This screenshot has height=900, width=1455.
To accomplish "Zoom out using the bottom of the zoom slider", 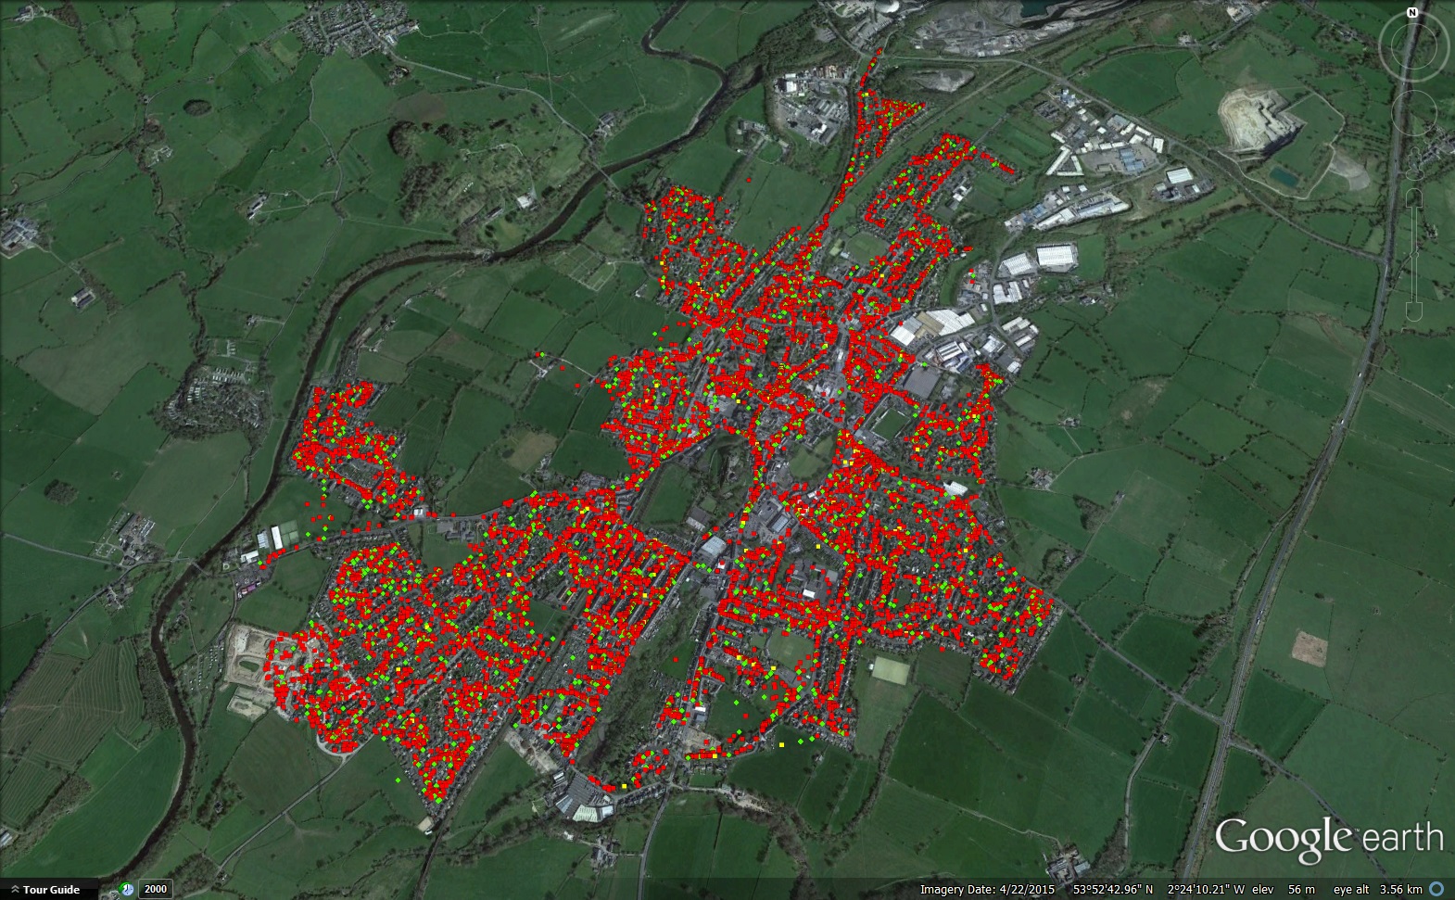I will point(1412,312).
